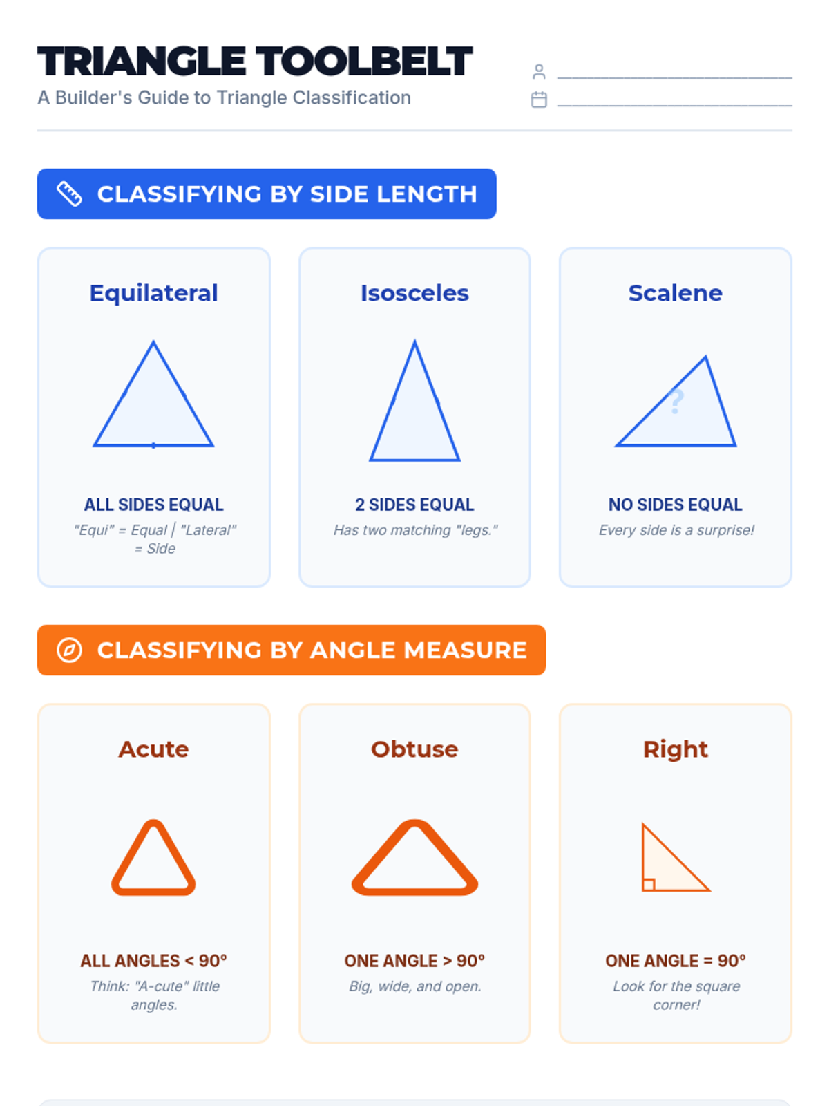829x1106 pixels.
Task: Click the Obtuse card heading
Action: point(414,749)
